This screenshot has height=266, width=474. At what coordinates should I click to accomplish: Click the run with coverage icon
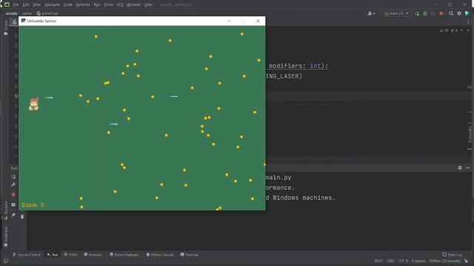pos(433,13)
